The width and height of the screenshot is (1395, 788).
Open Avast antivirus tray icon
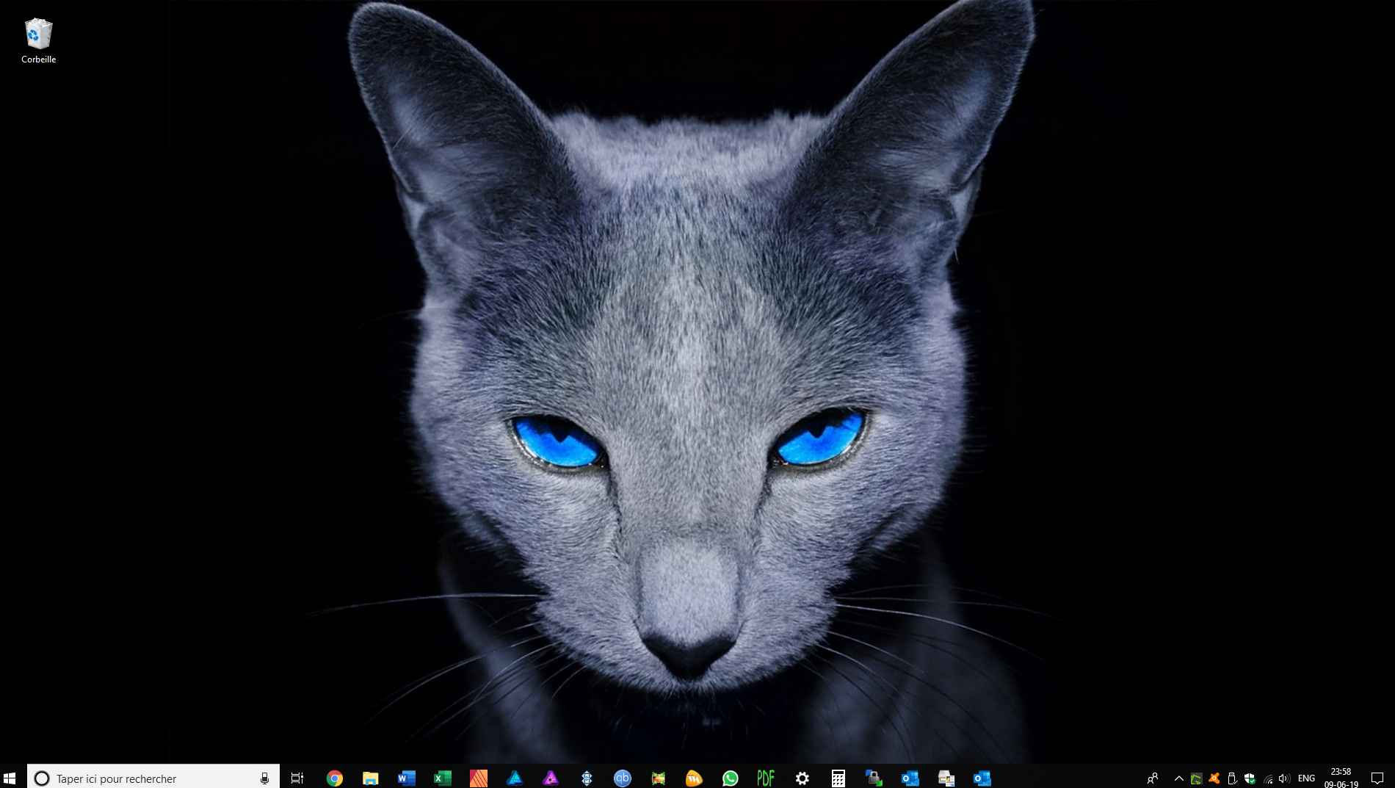pos(1214,778)
